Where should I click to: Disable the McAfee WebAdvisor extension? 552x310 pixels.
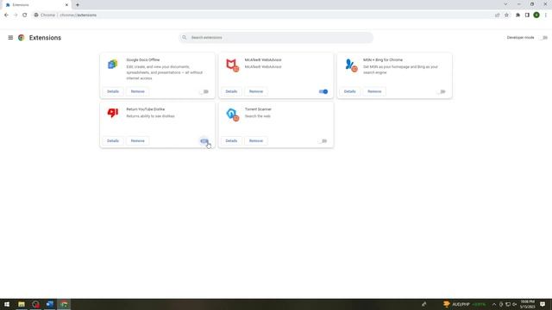(x=323, y=92)
